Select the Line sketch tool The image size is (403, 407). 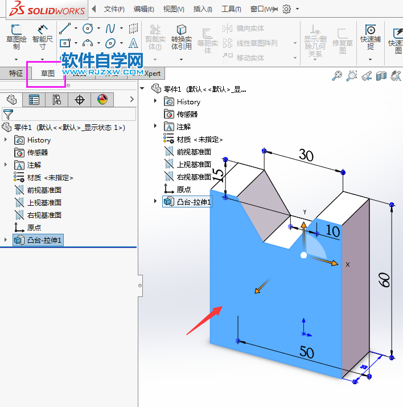pyautogui.click(x=65, y=29)
